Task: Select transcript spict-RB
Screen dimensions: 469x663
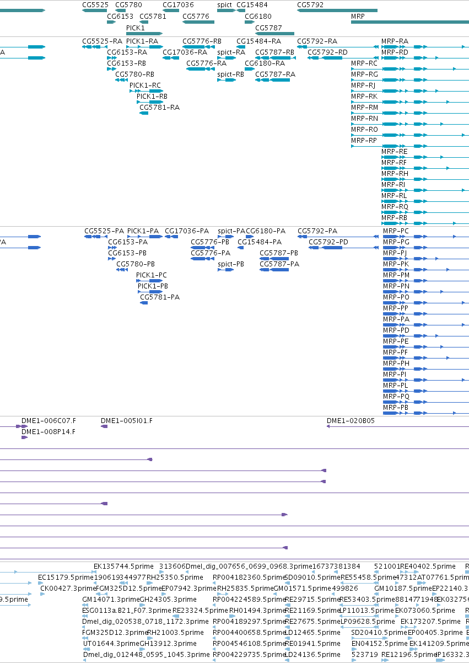Action: point(230,74)
